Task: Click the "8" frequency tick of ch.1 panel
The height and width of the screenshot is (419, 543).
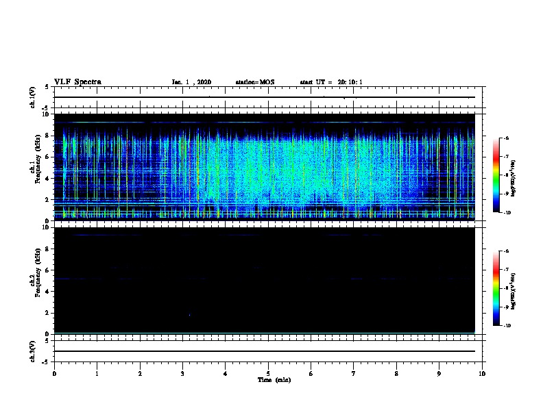Action: coord(47,136)
